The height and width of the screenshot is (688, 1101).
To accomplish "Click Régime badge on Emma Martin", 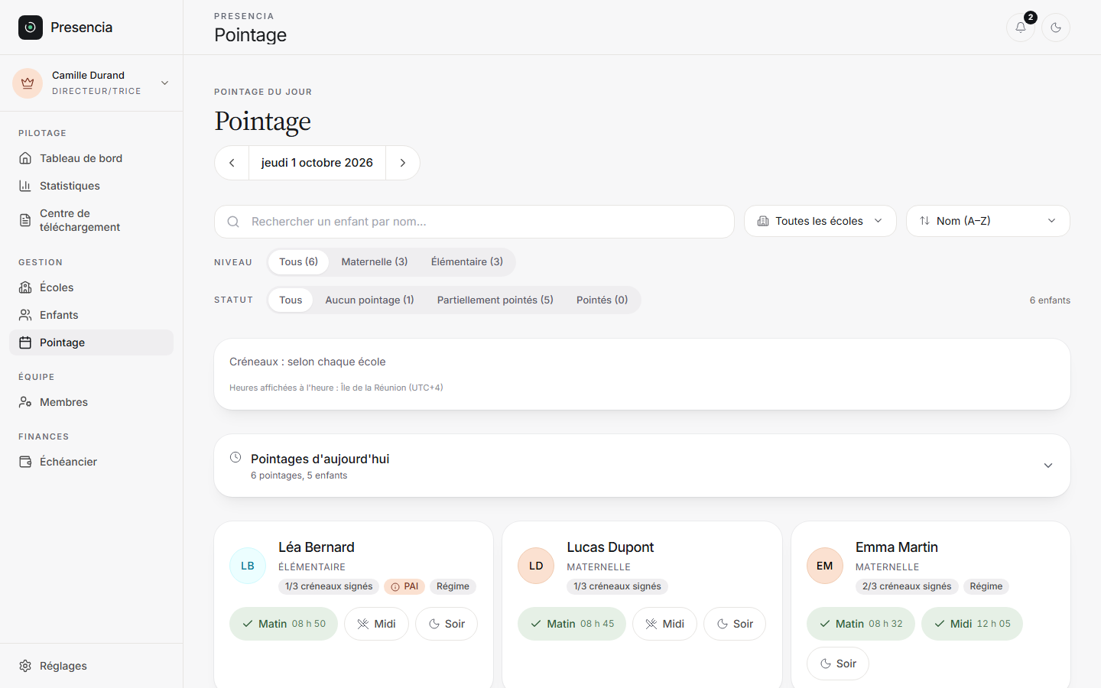I will click(x=986, y=586).
